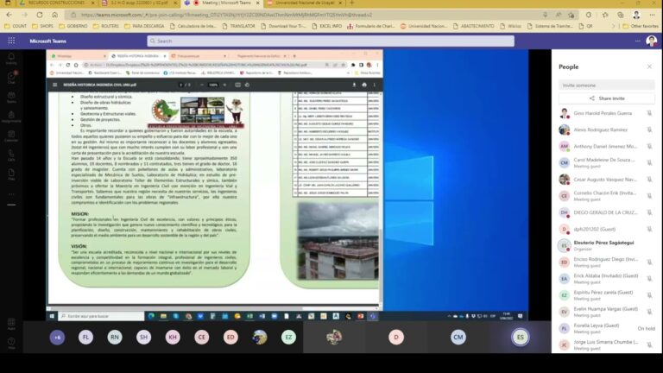
Task: Open ABASTECIMIENTO bookmark
Action: pyautogui.click(x=473, y=26)
